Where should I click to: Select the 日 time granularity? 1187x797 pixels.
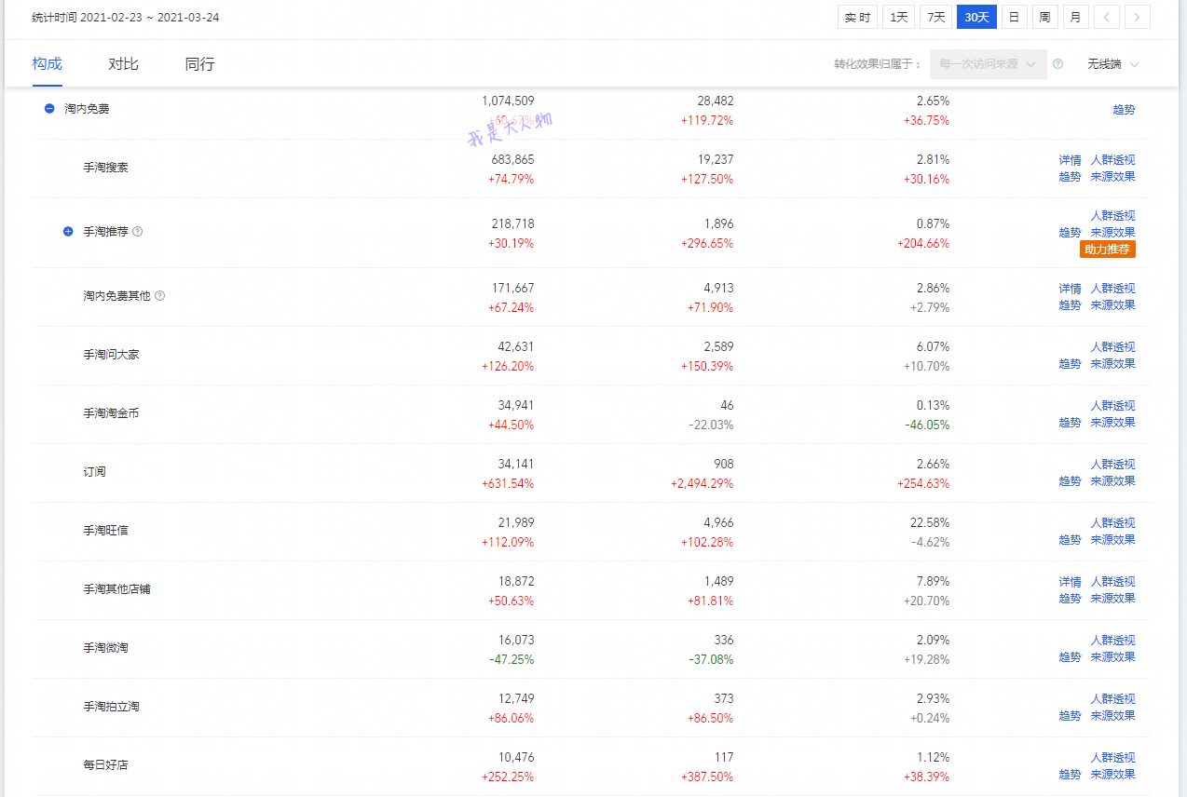click(1014, 17)
